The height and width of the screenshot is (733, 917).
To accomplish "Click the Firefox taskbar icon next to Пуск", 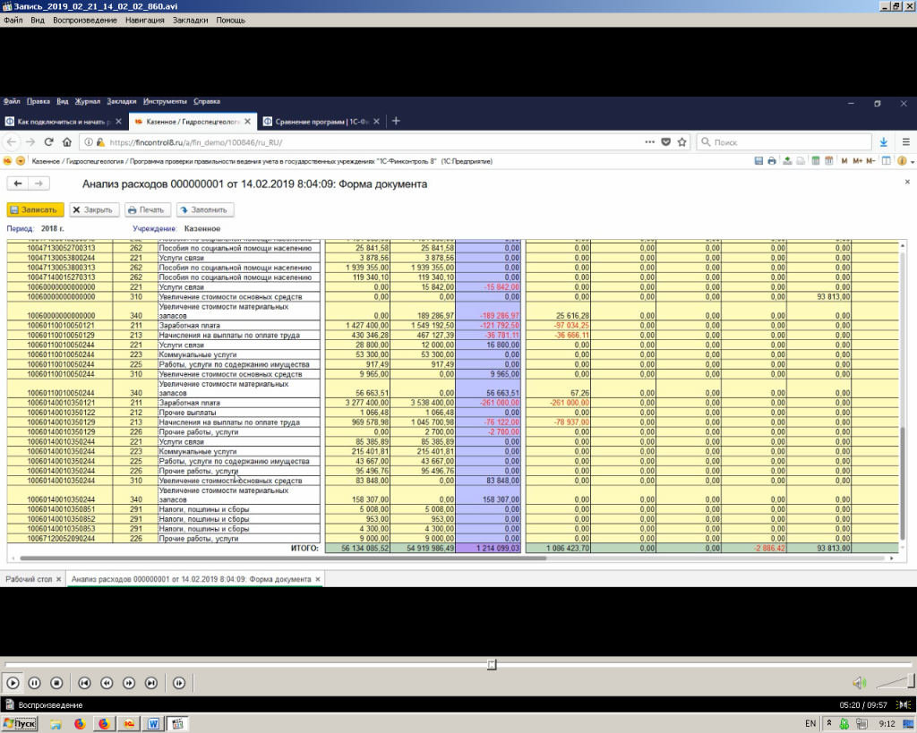I will point(79,723).
